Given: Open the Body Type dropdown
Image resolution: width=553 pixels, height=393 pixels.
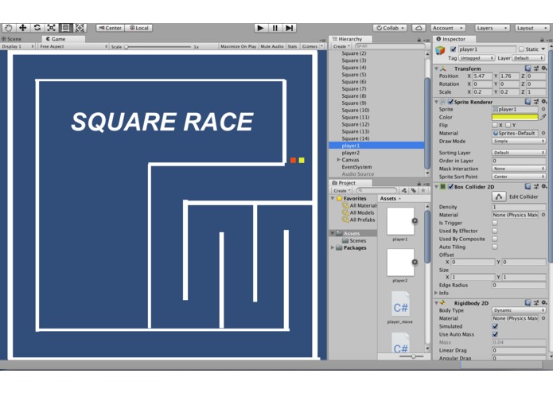Looking at the screenshot, I should click(x=519, y=310).
